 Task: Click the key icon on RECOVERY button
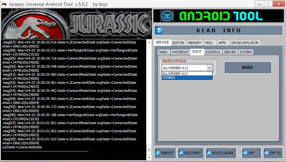point(181,153)
